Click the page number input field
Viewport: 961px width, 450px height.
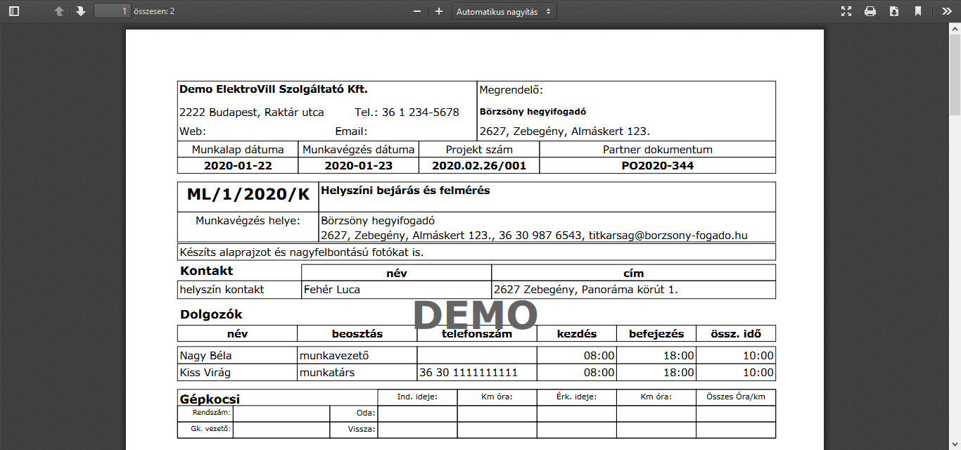pyautogui.click(x=113, y=11)
